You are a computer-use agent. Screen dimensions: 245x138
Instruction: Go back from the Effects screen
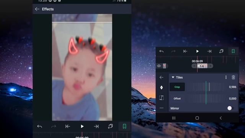37,9
